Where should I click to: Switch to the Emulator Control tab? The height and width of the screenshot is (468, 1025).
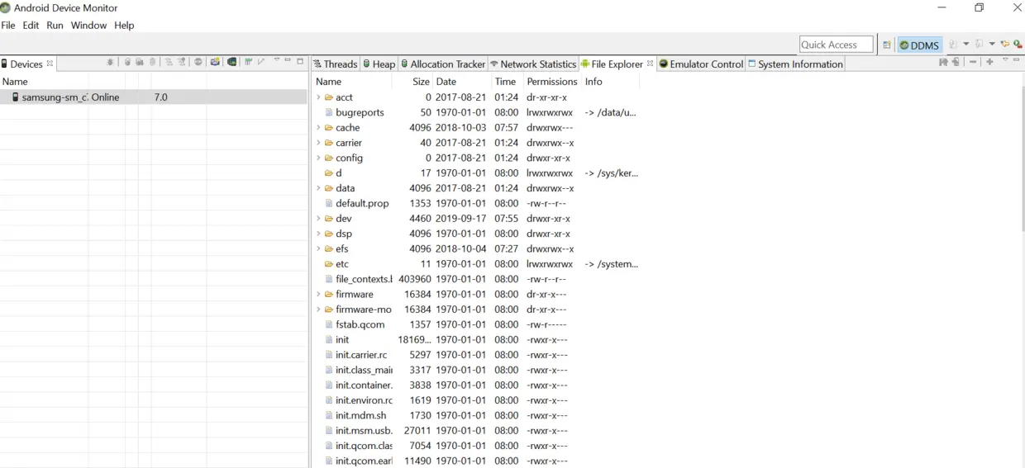click(x=701, y=64)
